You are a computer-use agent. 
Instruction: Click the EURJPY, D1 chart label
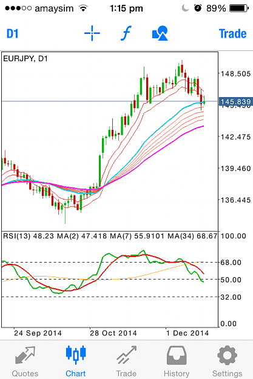click(25, 59)
